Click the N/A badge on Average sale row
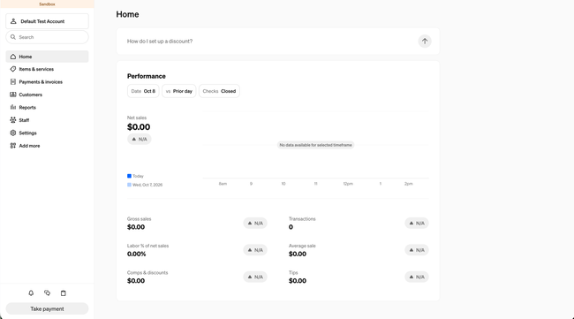This screenshot has height=319, width=574. [417, 250]
